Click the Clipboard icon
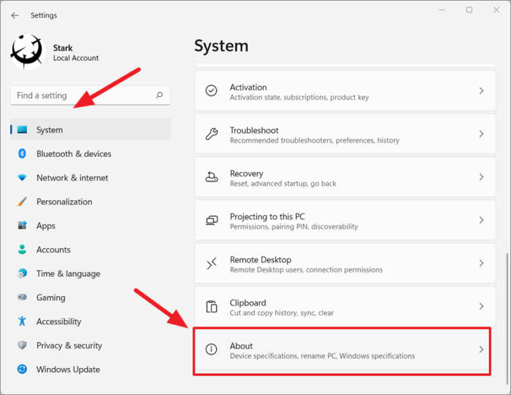This screenshot has height=395, width=511. tap(211, 306)
